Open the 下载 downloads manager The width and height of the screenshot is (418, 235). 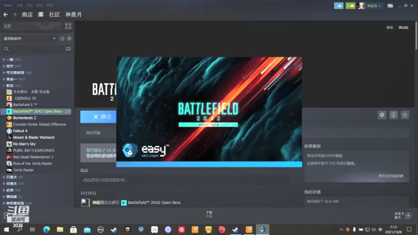209,214
